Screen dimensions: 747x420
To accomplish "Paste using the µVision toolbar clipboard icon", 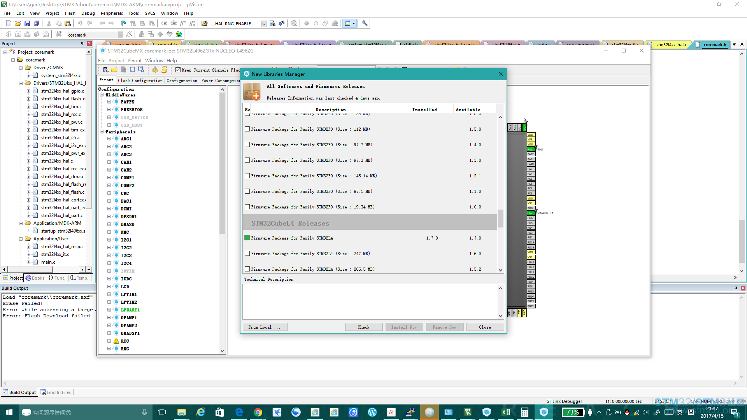I will (67, 23).
